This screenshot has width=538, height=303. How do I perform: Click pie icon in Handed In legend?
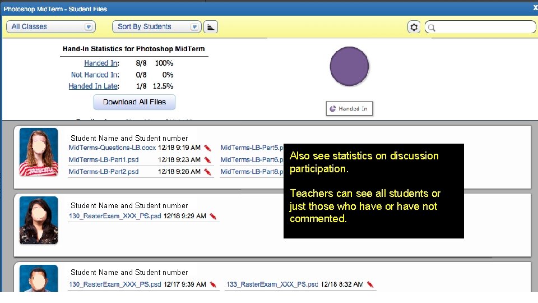(x=332, y=109)
